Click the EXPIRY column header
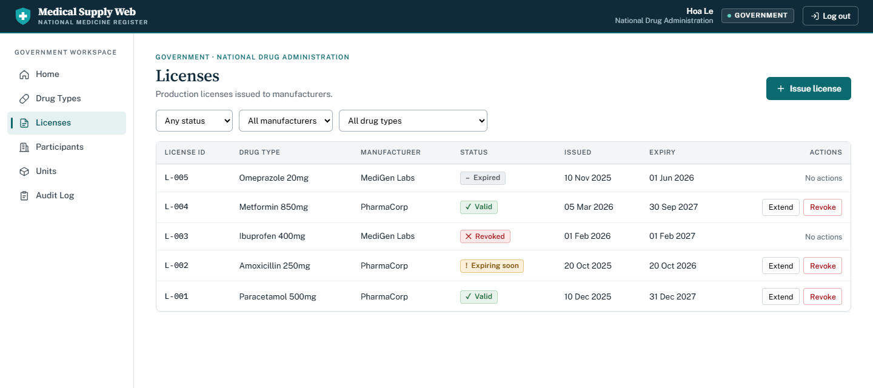The width and height of the screenshot is (873, 388). (662, 152)
